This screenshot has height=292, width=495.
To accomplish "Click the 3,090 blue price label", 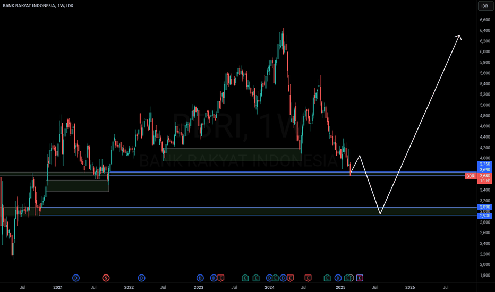I will [x=485, y=207].
